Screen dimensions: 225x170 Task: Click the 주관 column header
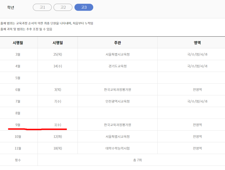[117, 43]
